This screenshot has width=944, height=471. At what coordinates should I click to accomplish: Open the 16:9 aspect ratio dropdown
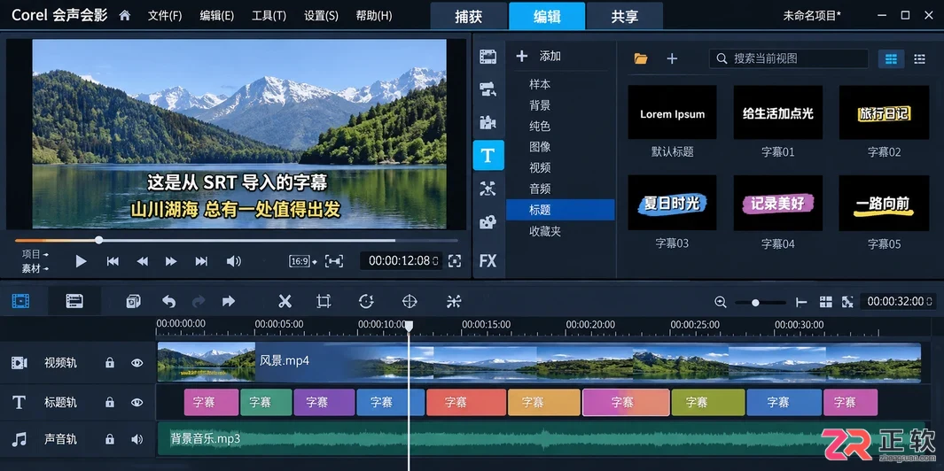pyautogui.click(x=303, y=261)
